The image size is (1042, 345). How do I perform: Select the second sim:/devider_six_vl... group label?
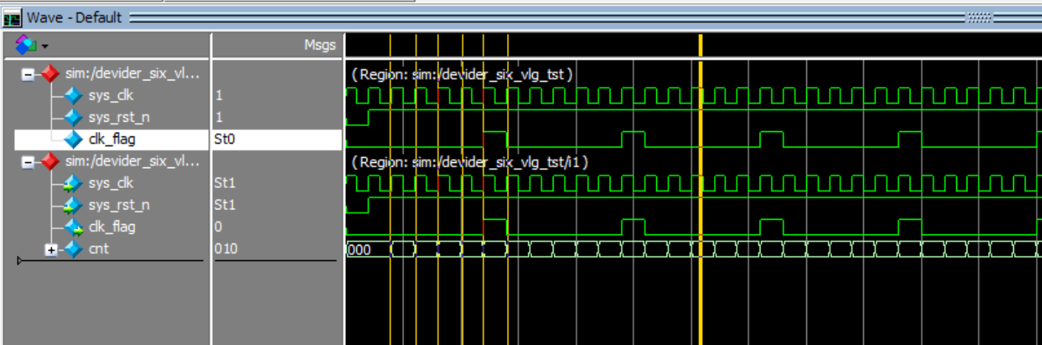pos(132,161)
